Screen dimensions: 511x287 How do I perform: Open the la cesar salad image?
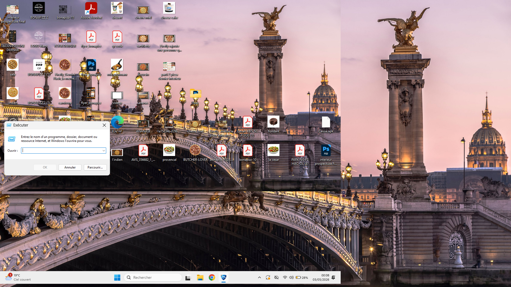coord(274,153)
